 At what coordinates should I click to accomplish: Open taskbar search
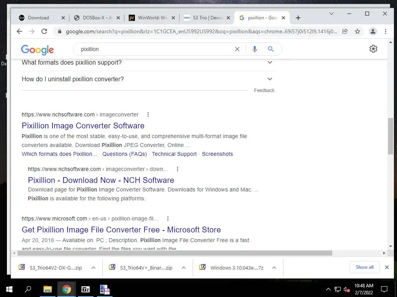click(28, 289)
